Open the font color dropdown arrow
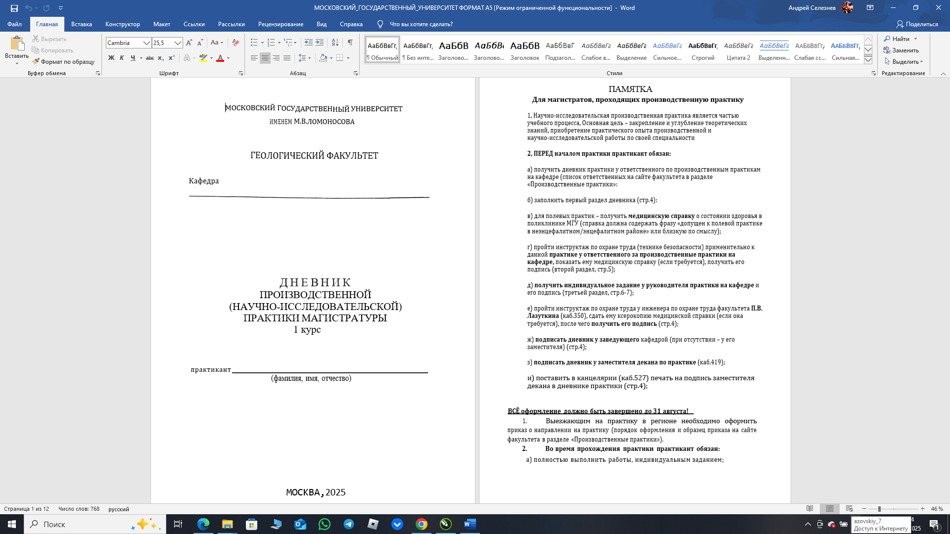 coord(227,58)
